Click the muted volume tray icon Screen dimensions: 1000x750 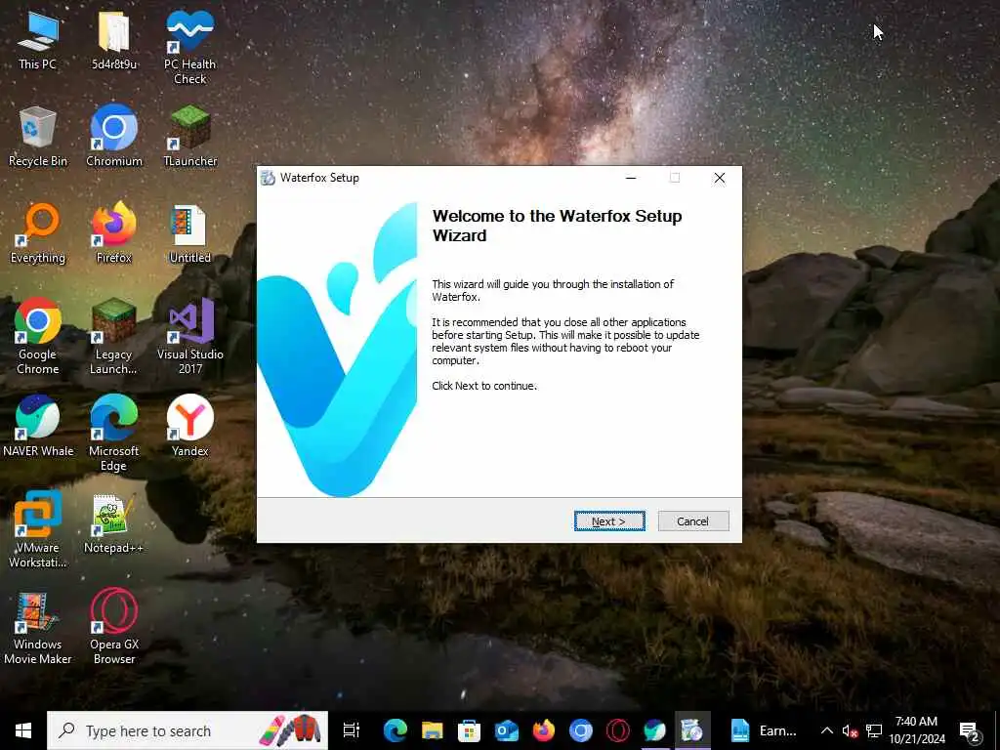click(850, 730)
